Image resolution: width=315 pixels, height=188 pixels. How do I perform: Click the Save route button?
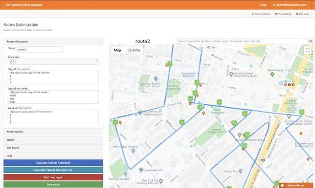53,185
